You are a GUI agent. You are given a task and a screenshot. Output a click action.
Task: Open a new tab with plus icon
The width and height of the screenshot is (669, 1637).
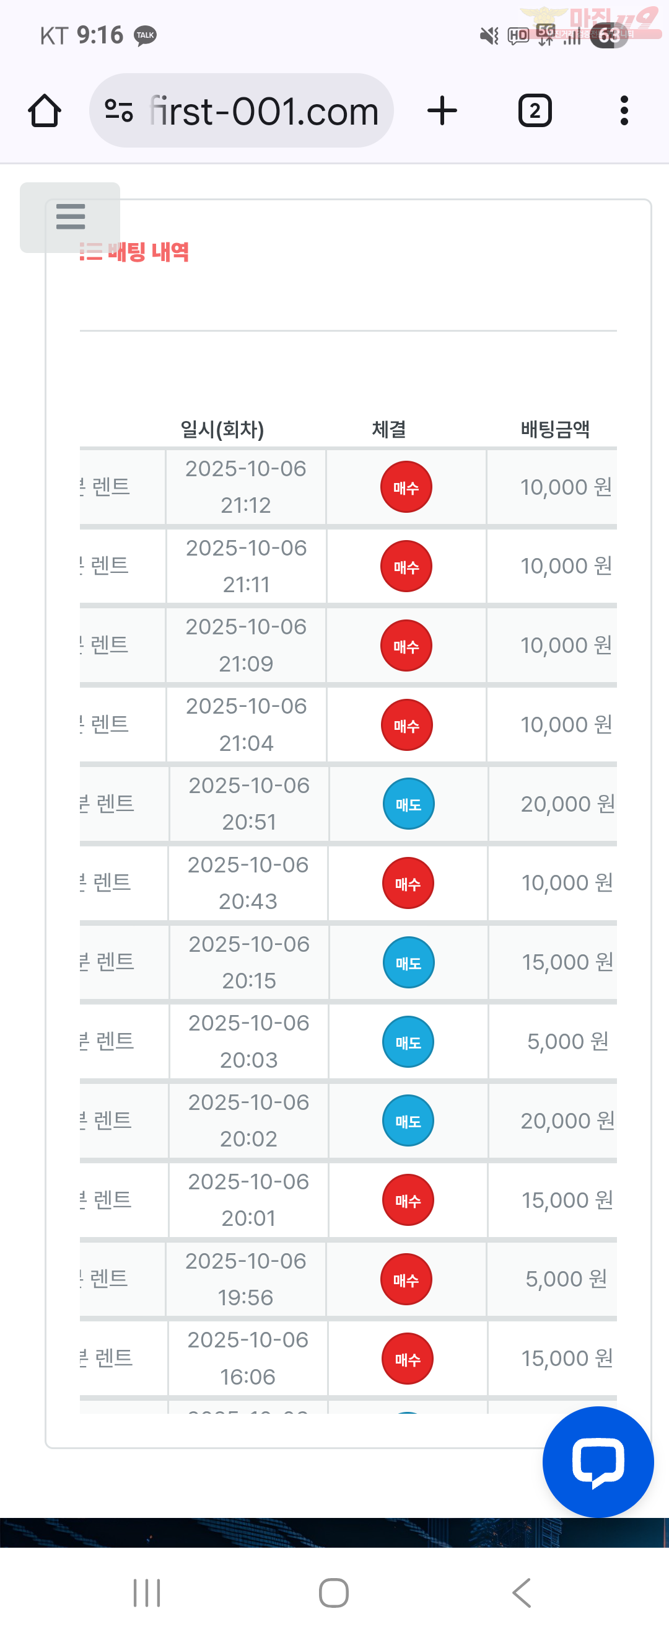pyautogui.click(x=442, y=111)
